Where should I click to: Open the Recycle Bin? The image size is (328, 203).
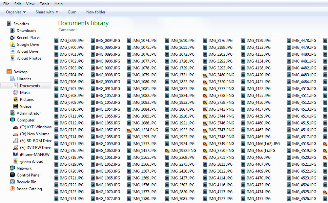26,182
